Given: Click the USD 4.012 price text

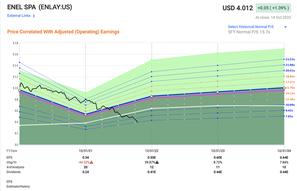Looking at the screenshot, I should (x=238, y=8).
